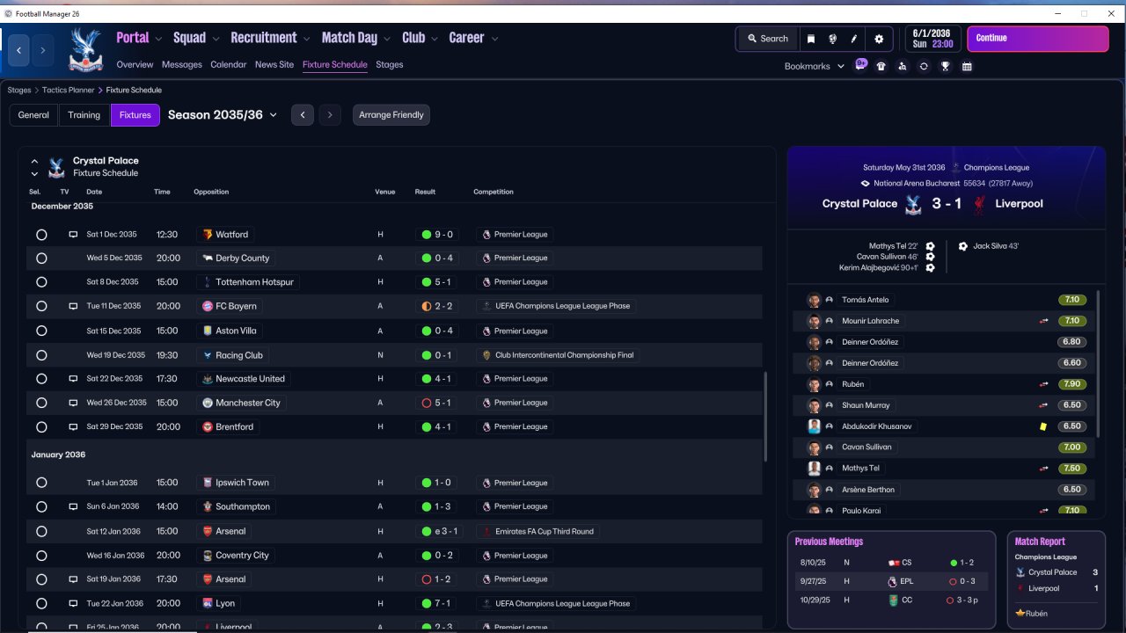The image size is (1126, 633).
Task: Click the fixture list vertical scrollbar
Action: pos(765,416)
